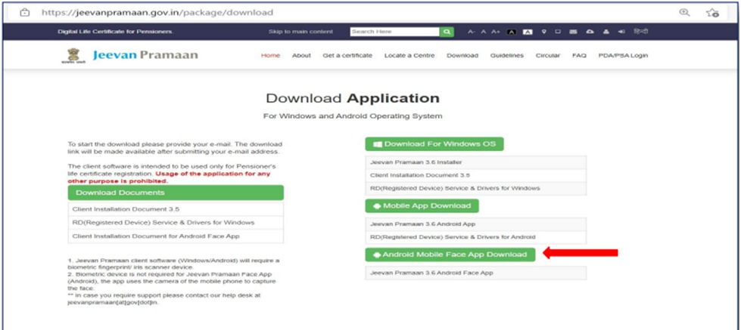Click the Download Documents green header
Screen dimensions: 741x330
pos(176,193)
